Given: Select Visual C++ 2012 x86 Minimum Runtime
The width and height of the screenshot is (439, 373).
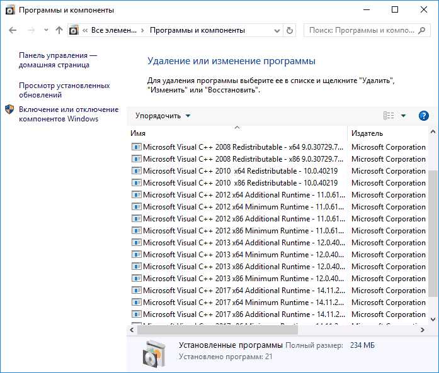Looking at the screenshot, I should [x=278, y=231].
